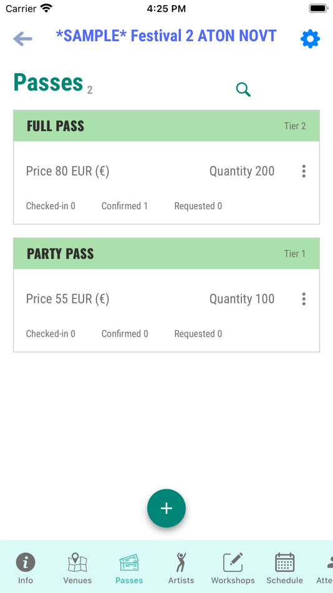Open Party Pass three-dot options menu
This screenshot has height=593, width=333.
tap(304, 299)
